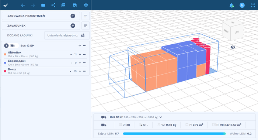Open algorithm settings sliders icon
The image size is (258, 140).
[x=83, y=35]
